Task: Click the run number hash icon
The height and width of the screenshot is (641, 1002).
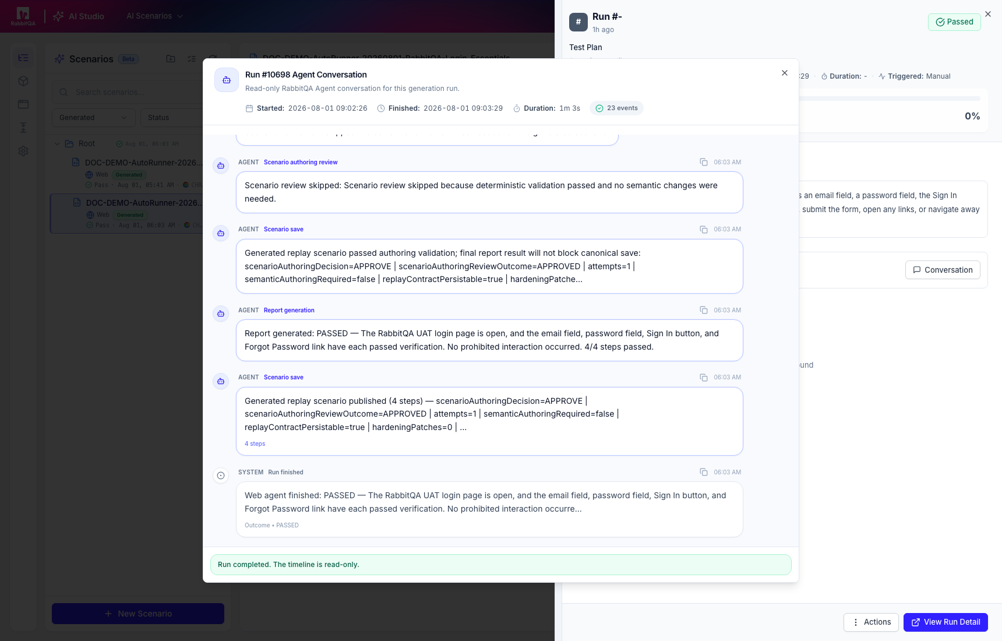Action: click(578, 22)
